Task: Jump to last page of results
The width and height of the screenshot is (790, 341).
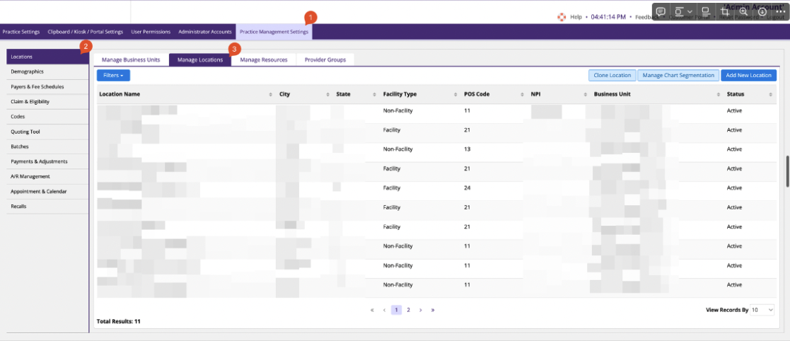Action: tap(433, 311)
